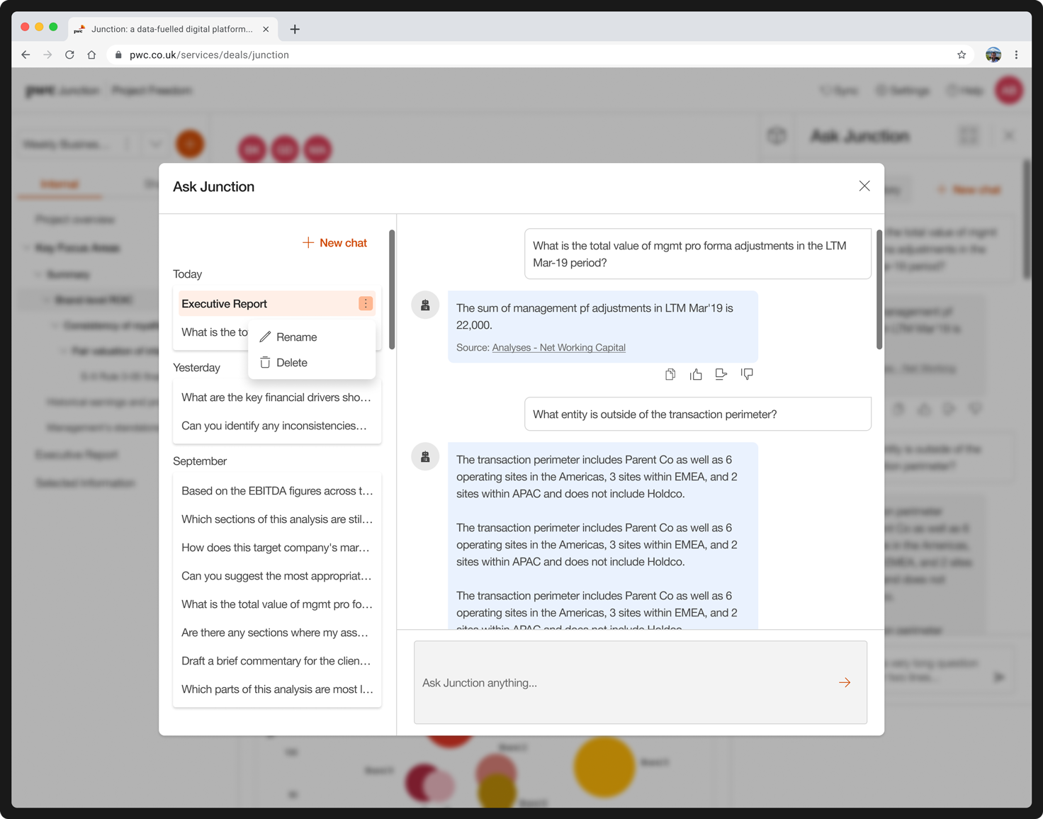Click Sync in the background Junction header
This screenshot has width=1043, height=819.
click(839, 90)
